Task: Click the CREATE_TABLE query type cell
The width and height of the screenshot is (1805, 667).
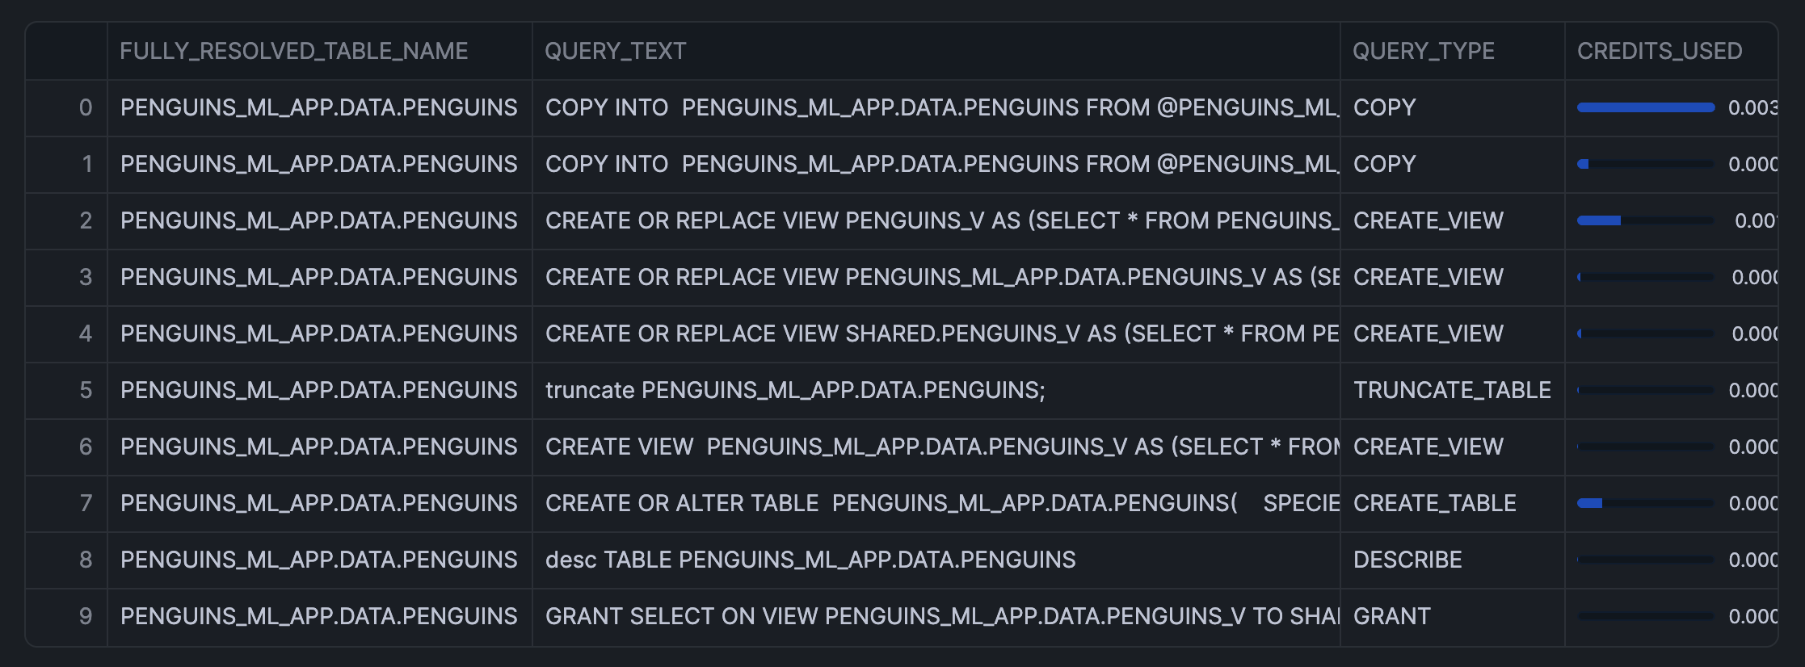Action: tap(1434, 503)
